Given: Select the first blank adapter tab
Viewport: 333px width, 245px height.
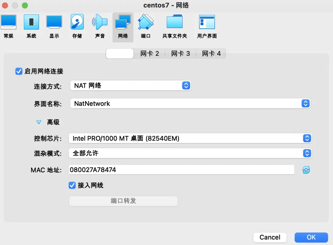Looking at the screenshot, I should 119,54.
